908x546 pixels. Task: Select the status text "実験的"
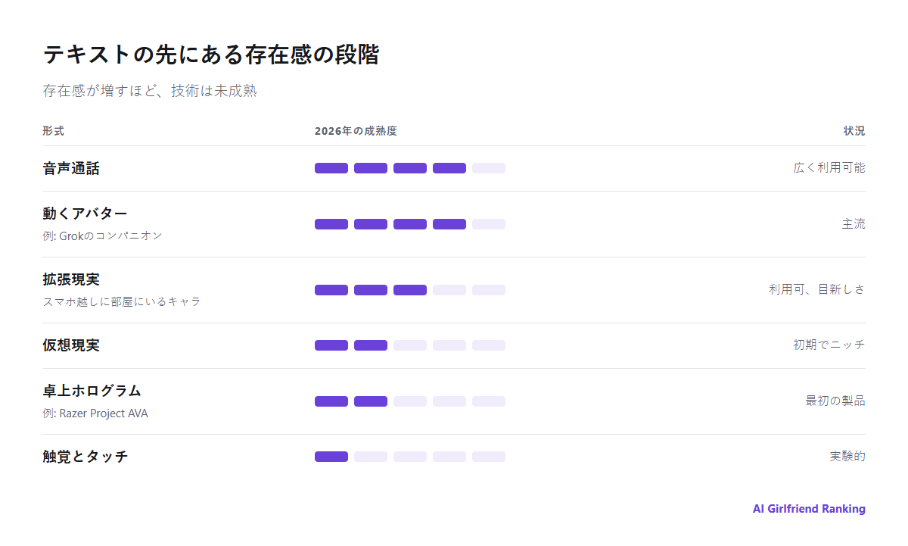coord(847,457)
